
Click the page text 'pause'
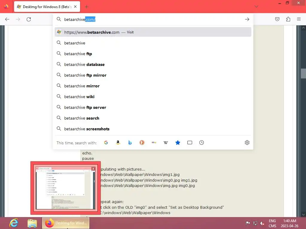click(88, 159)
